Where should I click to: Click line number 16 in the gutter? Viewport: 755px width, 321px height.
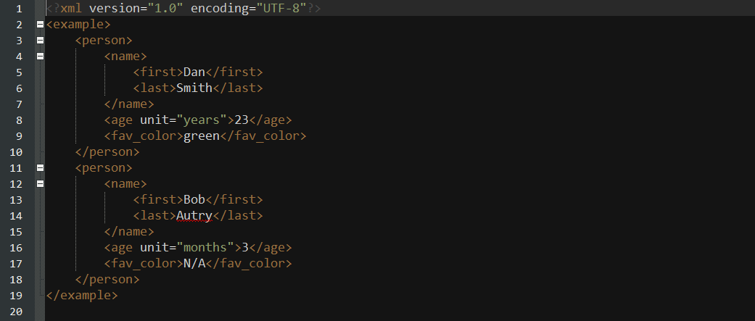coord(15,248)
